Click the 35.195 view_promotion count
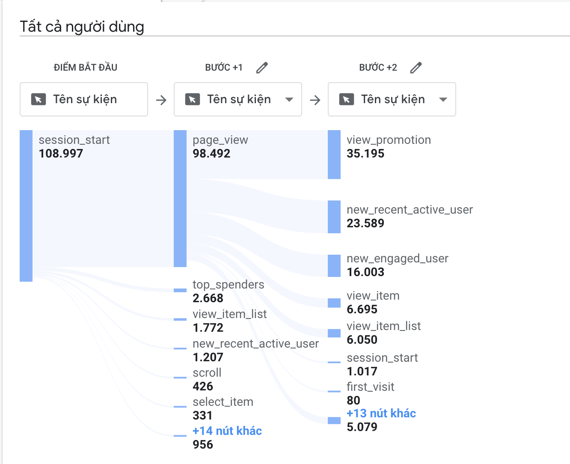Viewport: 570px width, 464px height. tap(365, 153)
